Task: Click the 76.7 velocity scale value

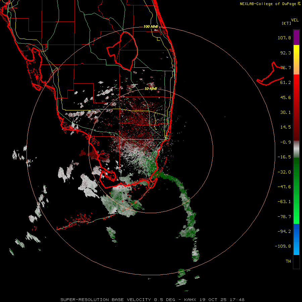Action: click(286, 67)
